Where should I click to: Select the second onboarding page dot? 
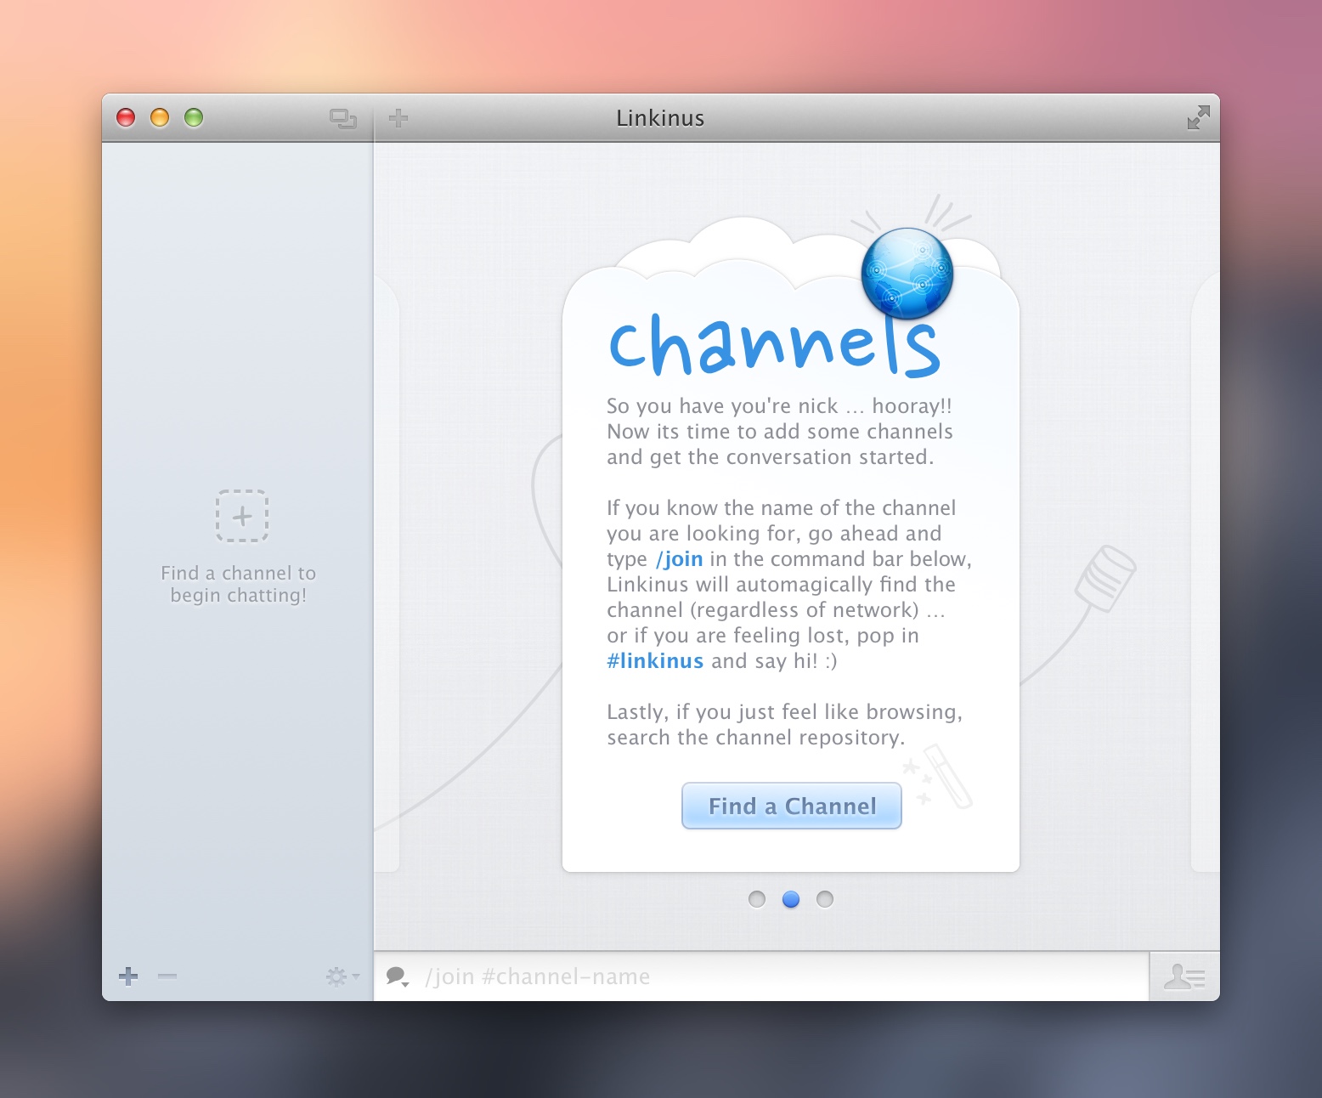point(791,899)
